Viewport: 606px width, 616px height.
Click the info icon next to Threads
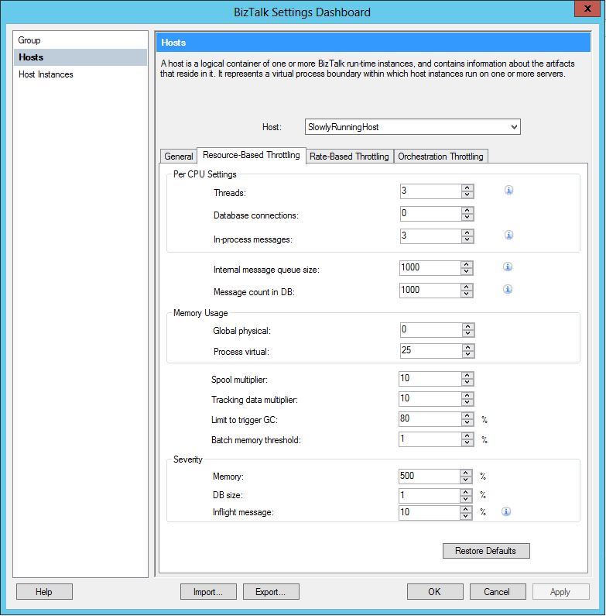[x=508, y=190]
